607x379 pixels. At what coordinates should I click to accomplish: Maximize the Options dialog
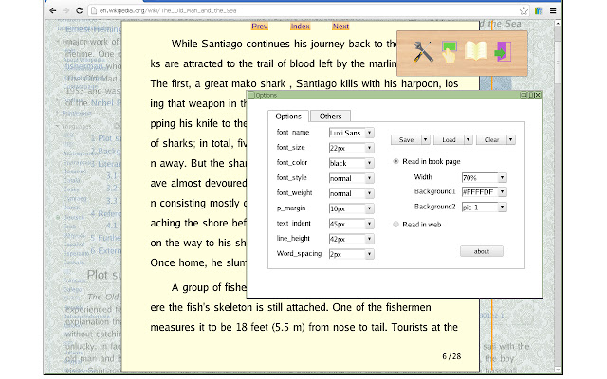pos(531,95)
